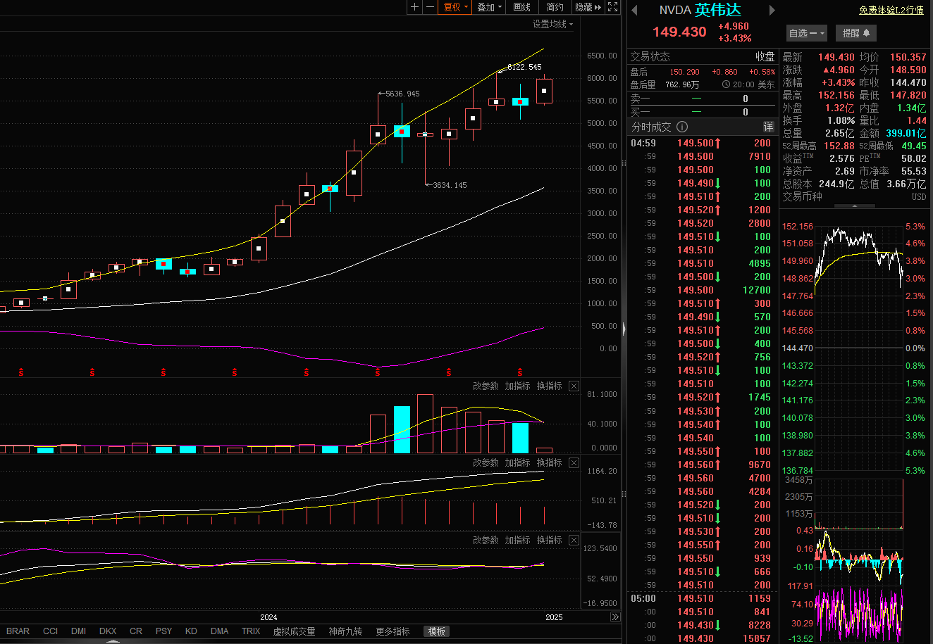Click the 05:00 trade row with 1159
The width and height of the screenshot is (933, 644).
703,598
